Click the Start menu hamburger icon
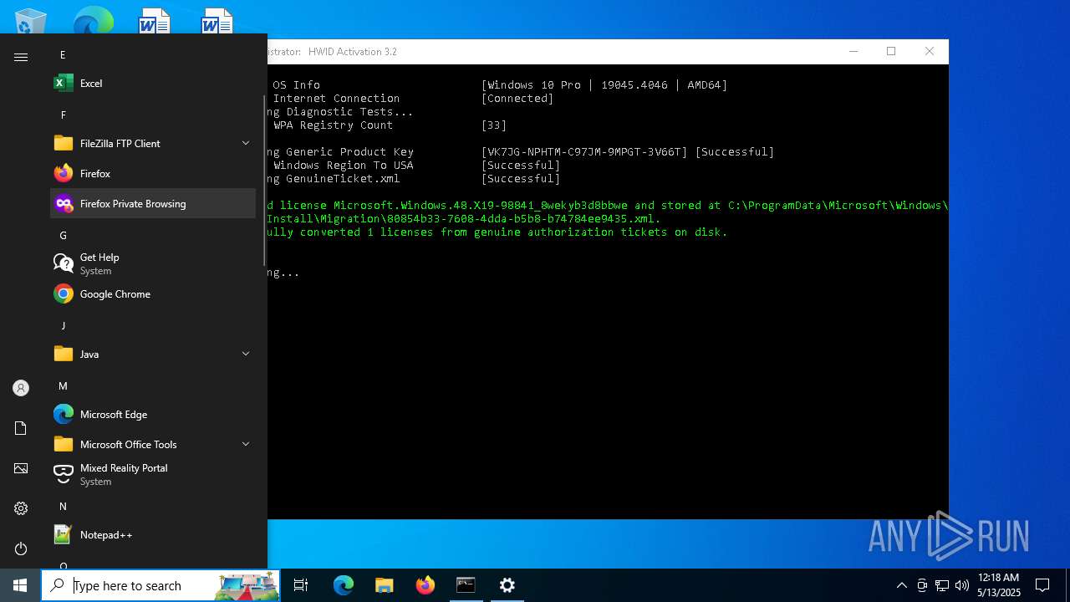 (21, 57)
